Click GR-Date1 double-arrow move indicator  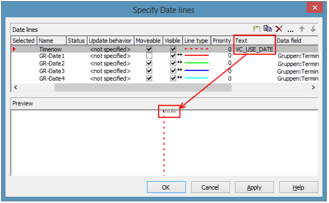[x=180, y=55]
